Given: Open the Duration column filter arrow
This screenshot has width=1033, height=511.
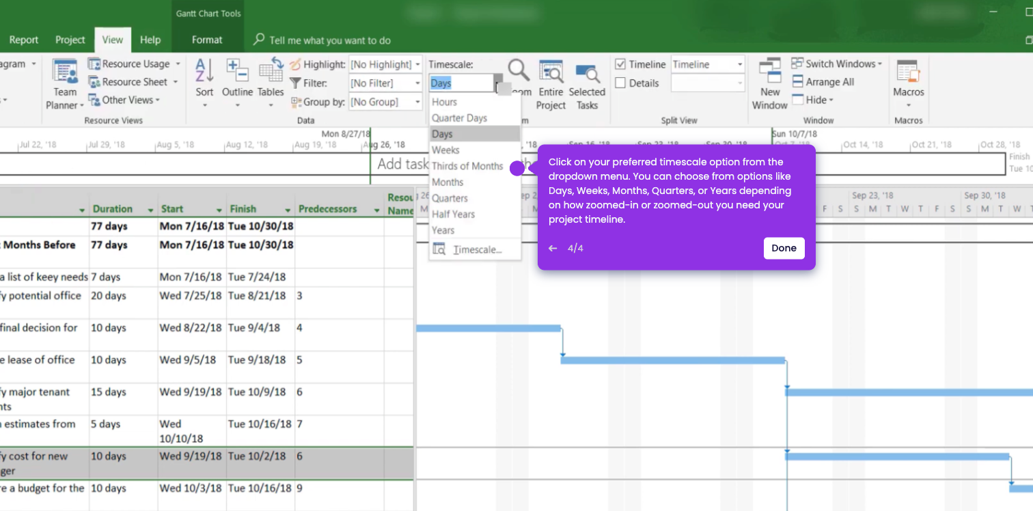Looking at the screenshot, I should [150, 210].
